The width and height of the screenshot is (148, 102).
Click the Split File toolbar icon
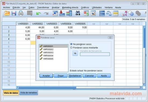coord(102,13)
